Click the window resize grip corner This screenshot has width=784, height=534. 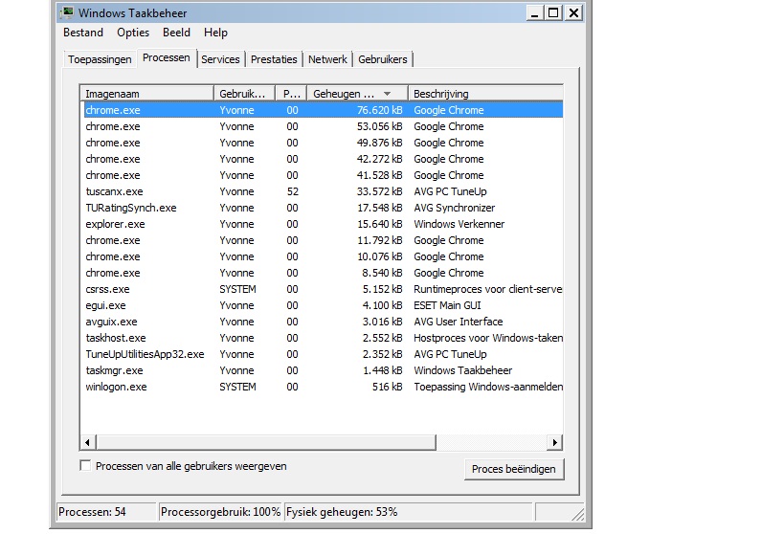[x=578, y=515]
